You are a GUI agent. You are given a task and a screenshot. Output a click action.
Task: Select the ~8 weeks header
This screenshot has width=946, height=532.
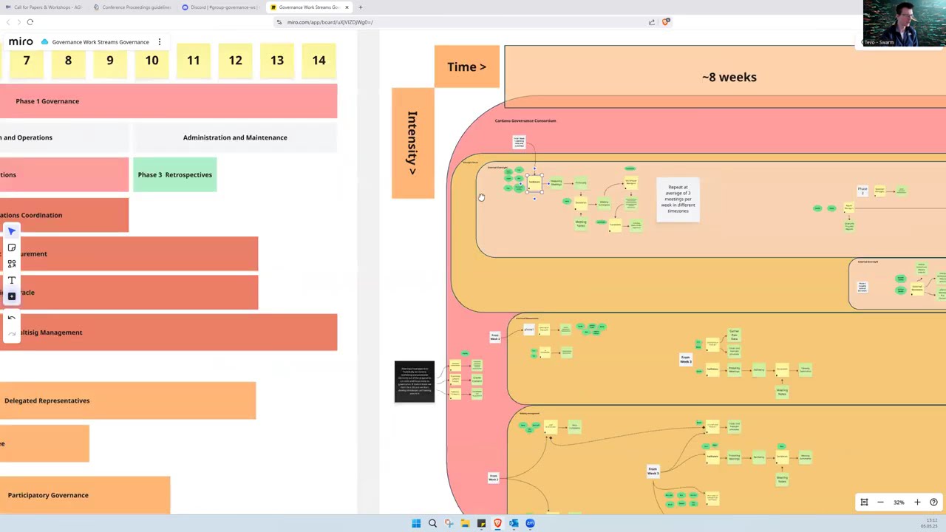[725, 77]
